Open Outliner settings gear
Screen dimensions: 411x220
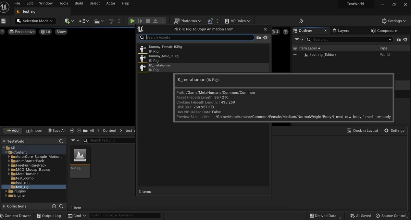point(406,39)
